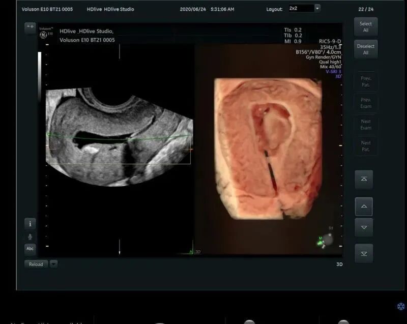Click the date '2020/06/24' text
The width and height of the screenshot is (407, 324).
[x=193, y=9]
